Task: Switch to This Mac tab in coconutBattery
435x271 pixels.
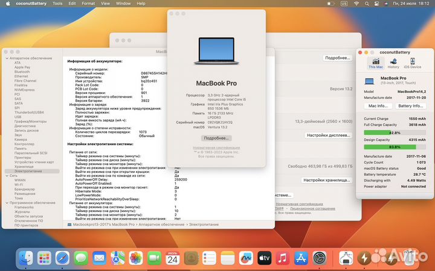Action: point(376,63)
